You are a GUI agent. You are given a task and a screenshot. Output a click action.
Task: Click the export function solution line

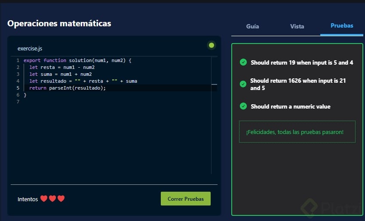tap(77, 61)
